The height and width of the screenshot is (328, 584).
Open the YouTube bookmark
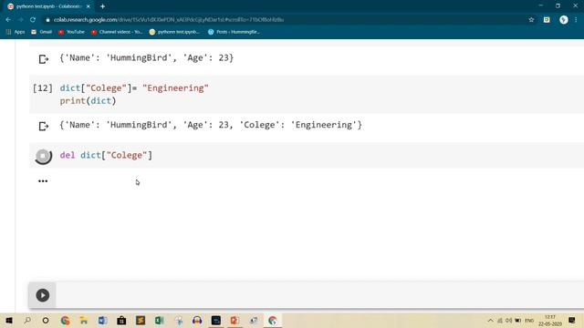(71, 32)
